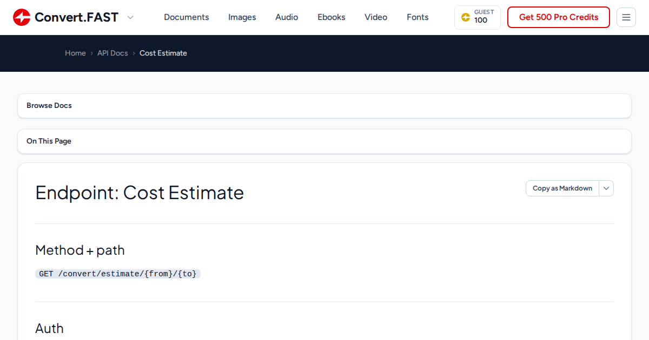This screenshot has width=649, height=340.
Task: Click the Cost Estimate breadcrumb
Action: click(163, 53)
